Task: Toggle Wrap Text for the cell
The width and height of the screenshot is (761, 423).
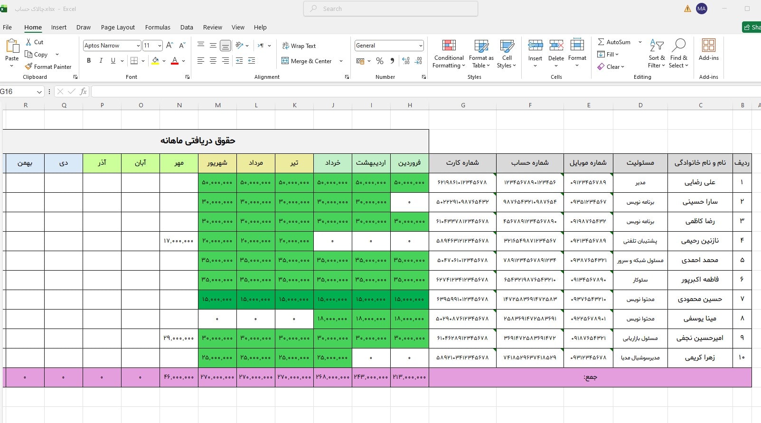Action: (x=299, y=46)
